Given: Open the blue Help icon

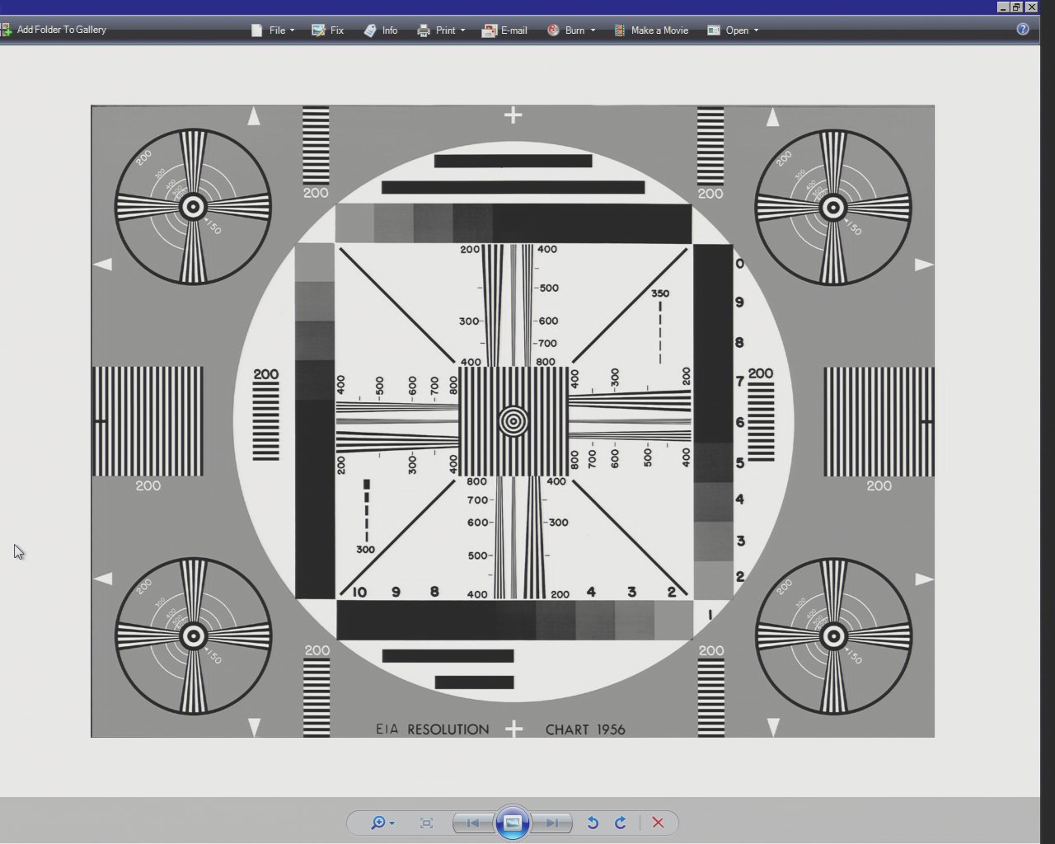Looking at the screenshot, I should point(1023,29).
